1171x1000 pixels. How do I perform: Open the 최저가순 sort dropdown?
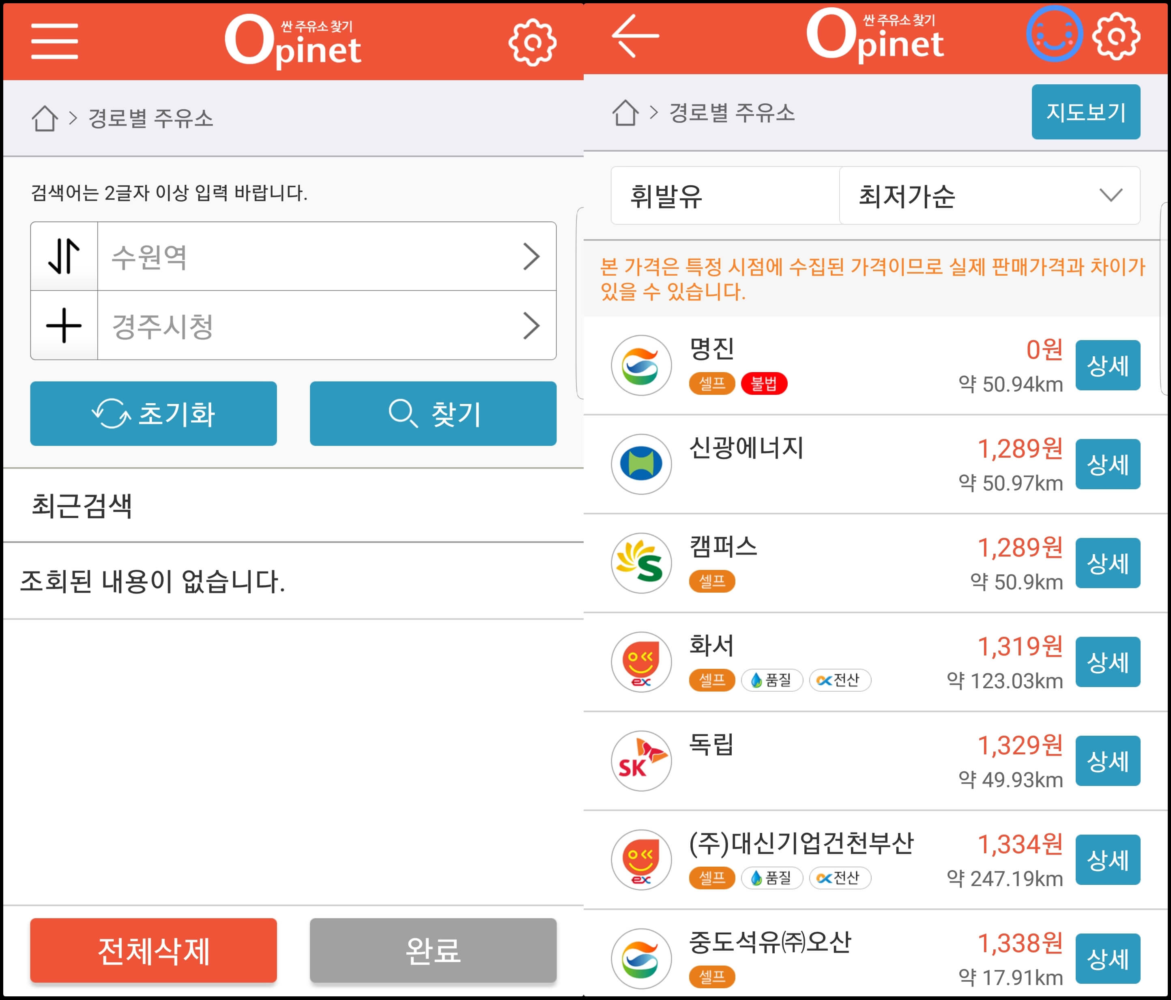coord(990,195)
